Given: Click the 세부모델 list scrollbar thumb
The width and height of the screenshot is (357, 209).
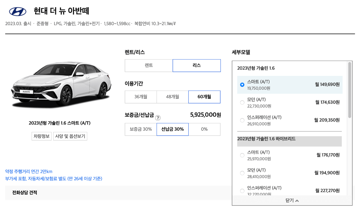Looking at the screenshot, I should tap(350, 90).
